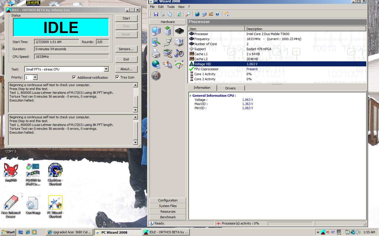Viewport: 379px width, 236px height.
Task: Click the magnifying glass Search icon
Action: [188, 14]
